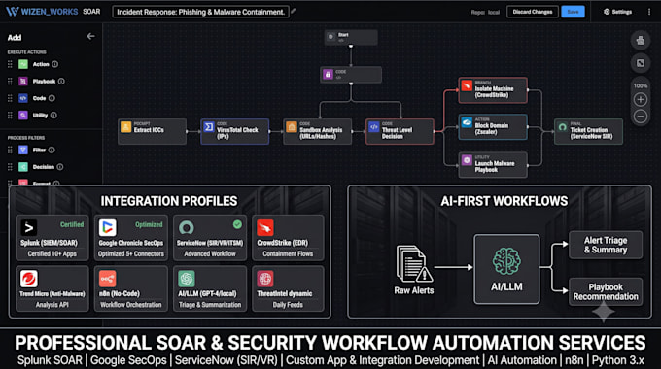Image resolution: width=661 pixels, height=369 pixels.
Task: Save the playbook
Action: pos(573,12)
